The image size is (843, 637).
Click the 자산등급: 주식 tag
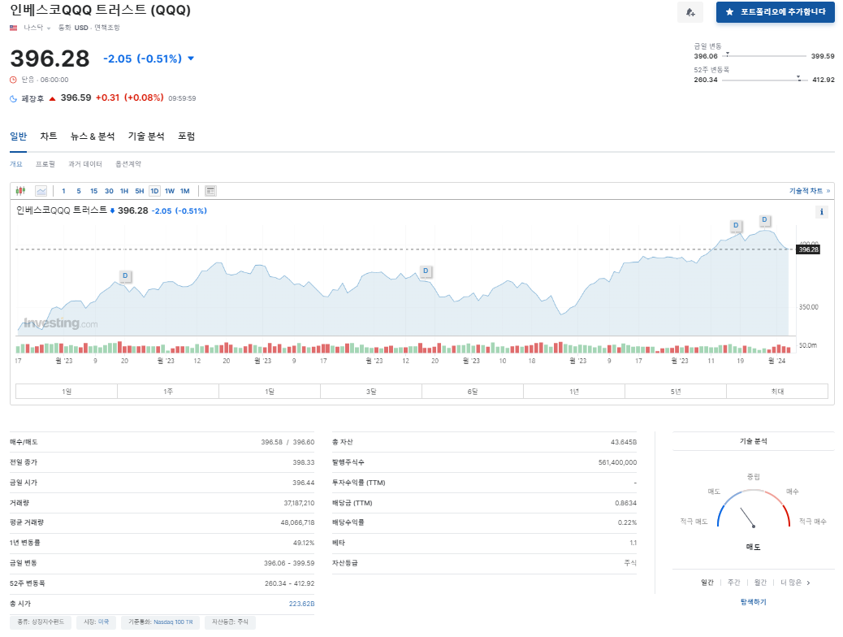coord(230,622)
